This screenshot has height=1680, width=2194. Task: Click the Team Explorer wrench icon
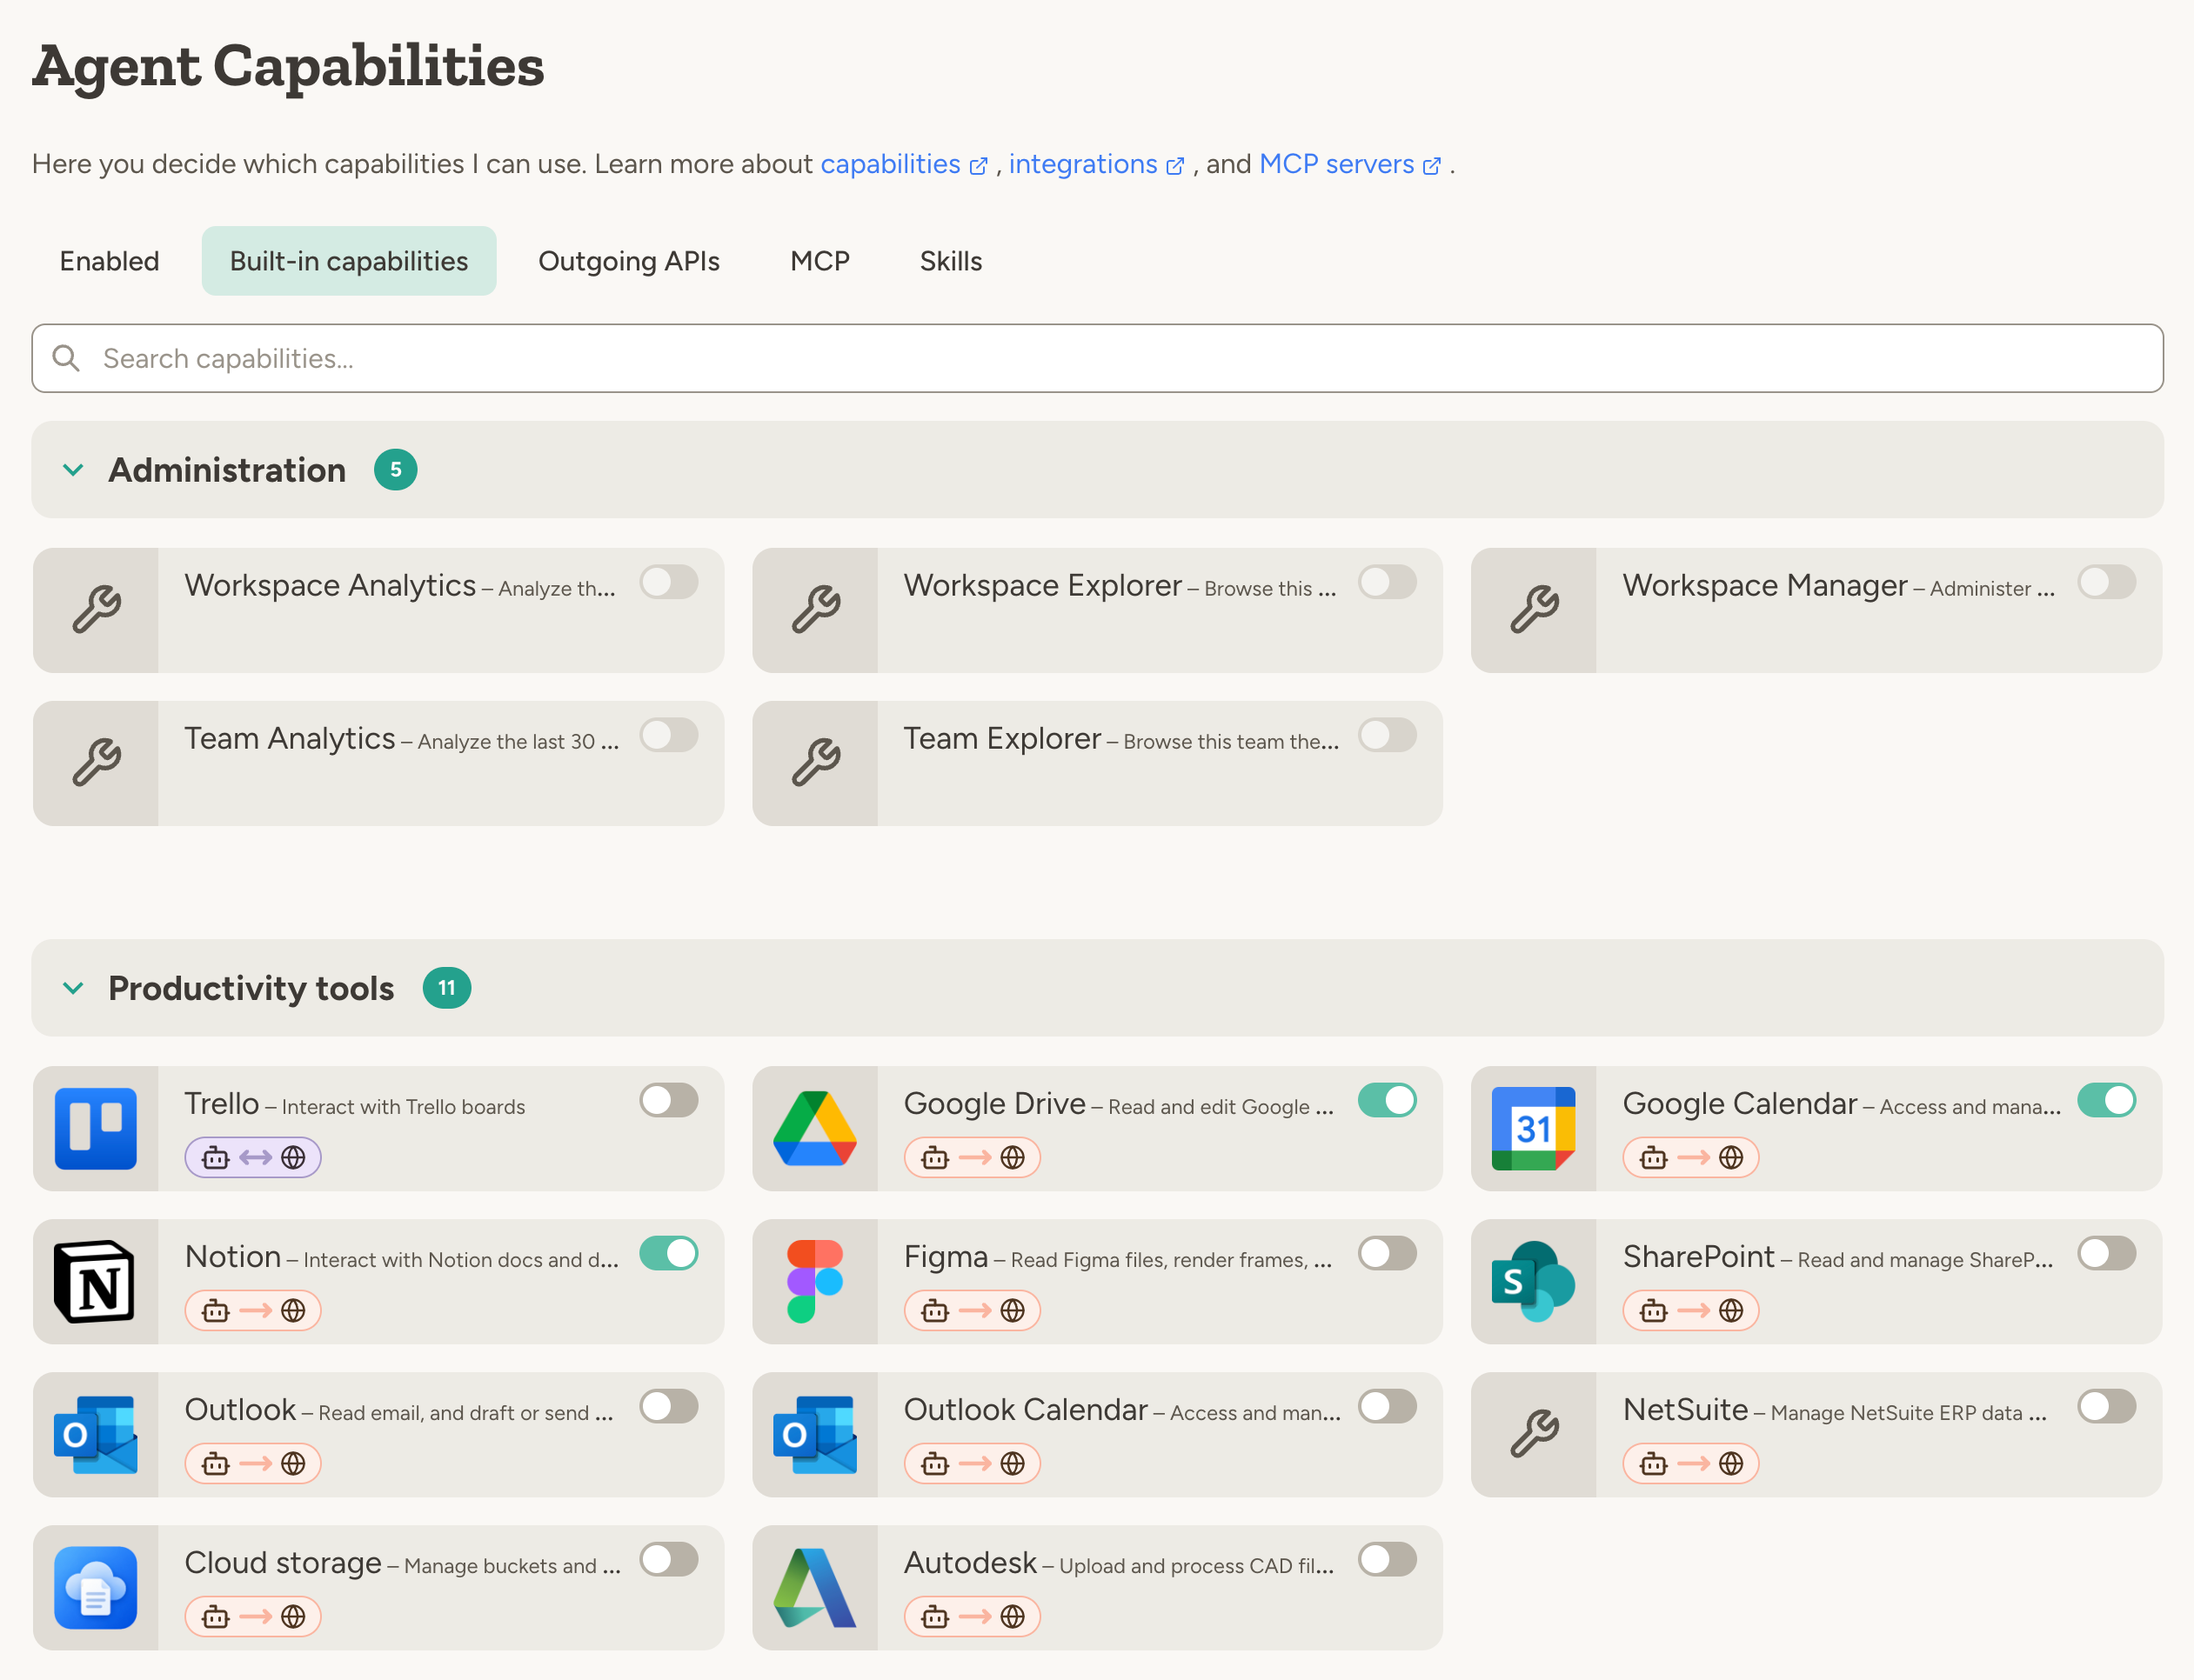point(815,762)
